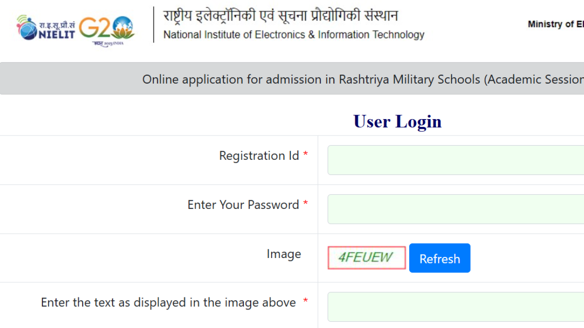Click the Enter Your Password label

[x=243, y=205]
